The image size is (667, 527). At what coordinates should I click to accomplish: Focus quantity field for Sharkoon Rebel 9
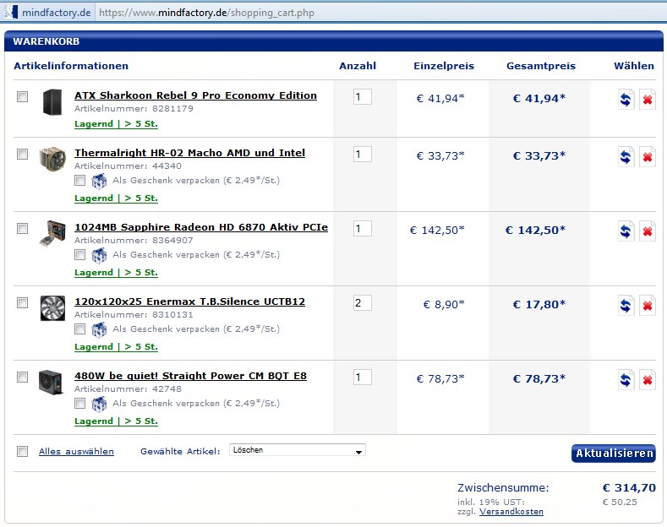coord(363,97)
